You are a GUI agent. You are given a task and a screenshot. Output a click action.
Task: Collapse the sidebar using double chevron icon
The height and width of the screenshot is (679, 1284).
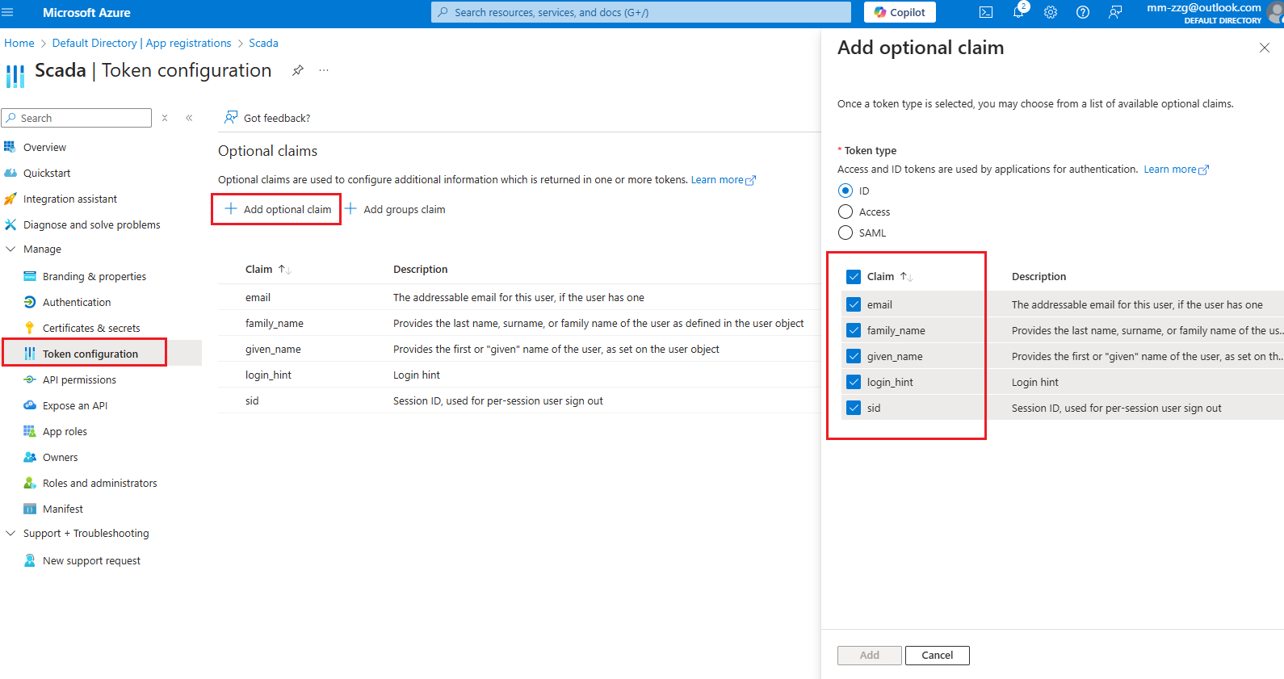[x=189, y=118]
